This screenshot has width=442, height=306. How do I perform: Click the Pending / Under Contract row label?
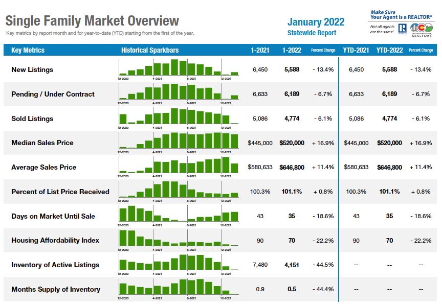(53, 94)
